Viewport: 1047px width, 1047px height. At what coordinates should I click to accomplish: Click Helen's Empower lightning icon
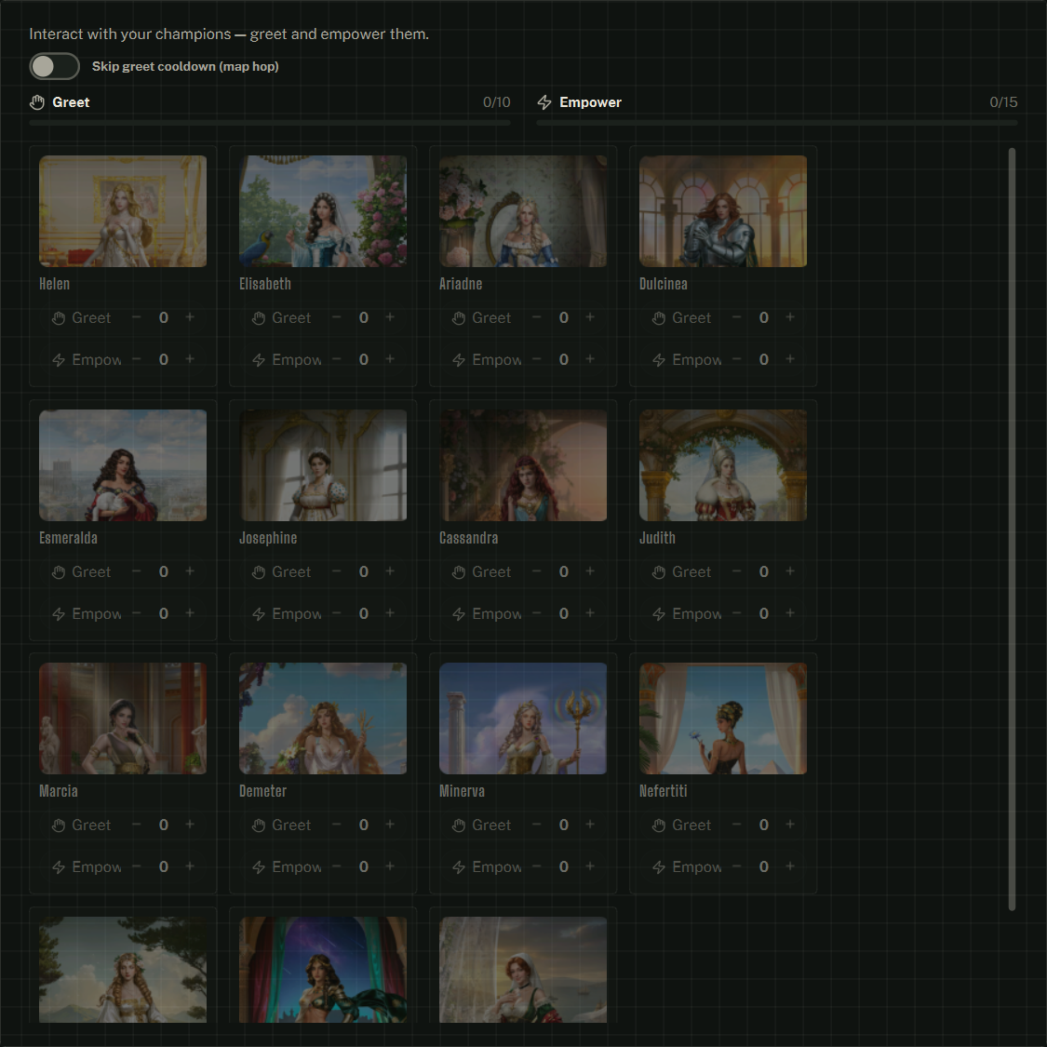pos(59,360)
